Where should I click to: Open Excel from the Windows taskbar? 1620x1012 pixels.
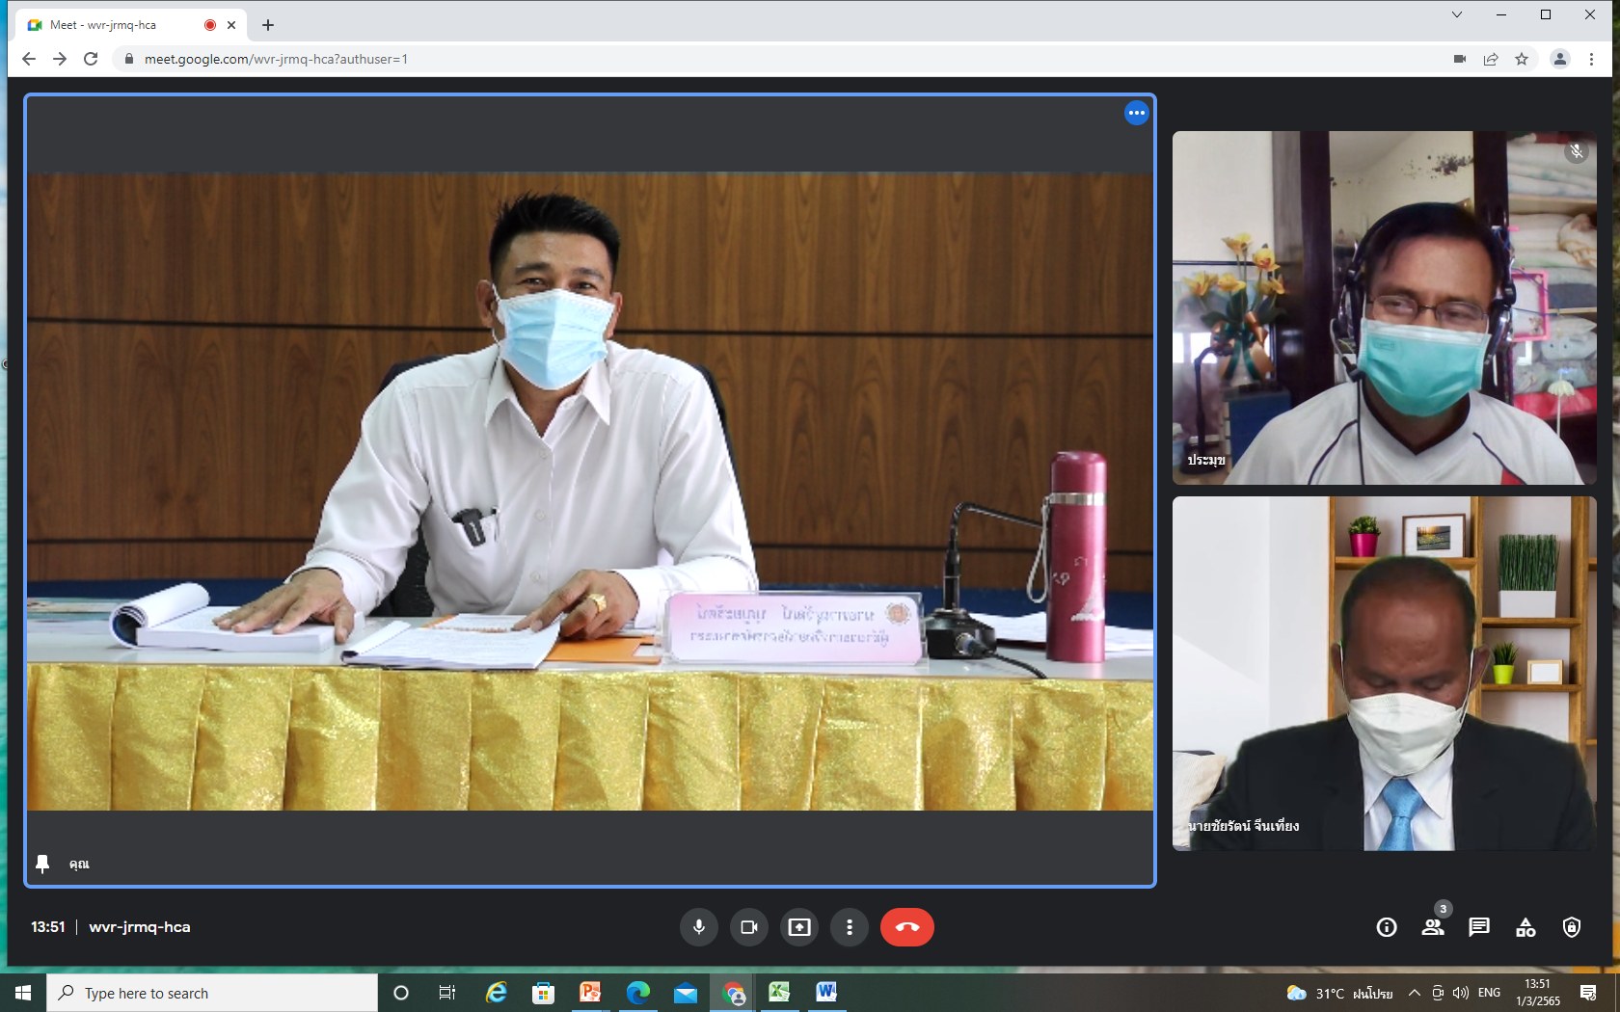(779, 992)
